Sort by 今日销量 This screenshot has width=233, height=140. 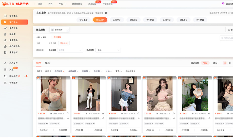click(x=59, y=71)
